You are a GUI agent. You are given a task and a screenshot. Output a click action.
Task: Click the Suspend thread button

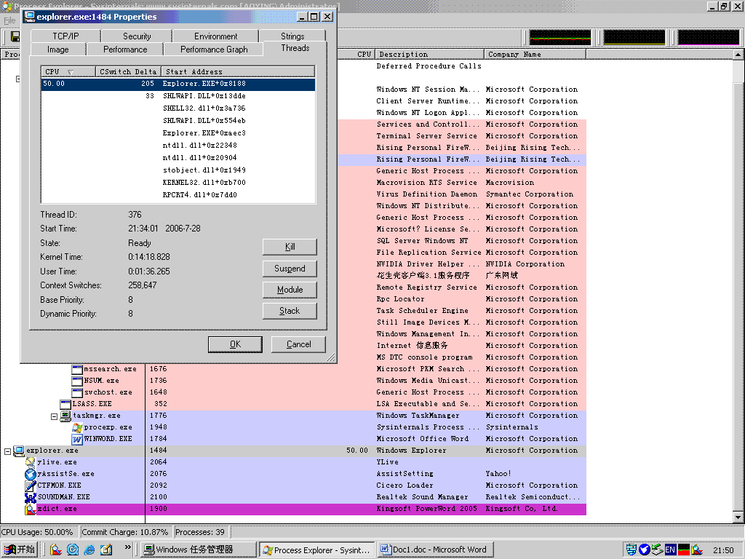290,269
